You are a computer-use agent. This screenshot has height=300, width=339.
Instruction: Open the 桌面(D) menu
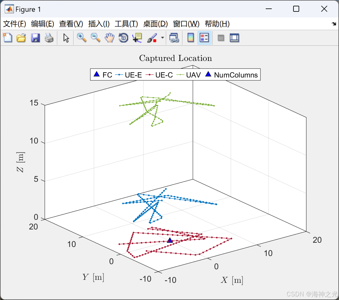[155, 24]
